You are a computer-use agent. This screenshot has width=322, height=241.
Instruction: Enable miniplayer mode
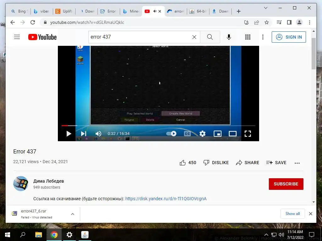(x=218, y=134)
